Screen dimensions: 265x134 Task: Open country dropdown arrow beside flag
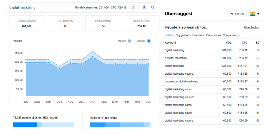[x=258, y=14]
